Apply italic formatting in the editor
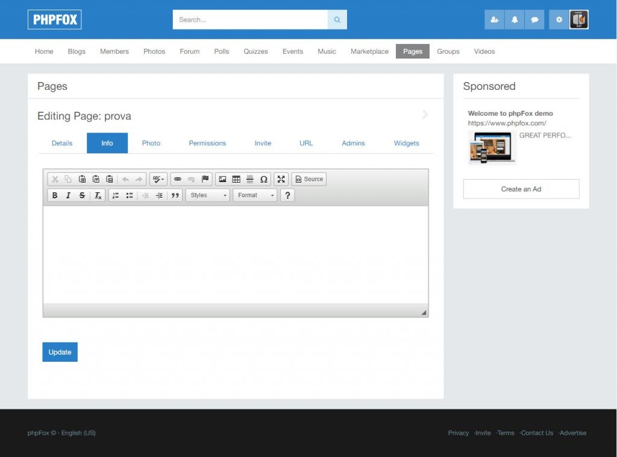This screenshot has height=457, width=617. (68, 195)
